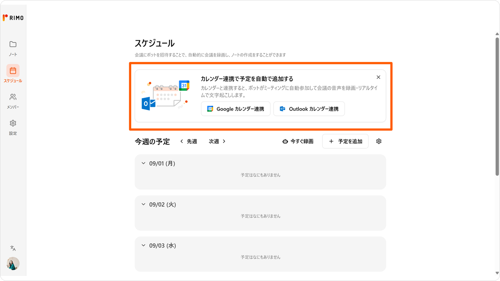Click カレンダー連携で予定を自動で追加する banner title

(247, 79)
